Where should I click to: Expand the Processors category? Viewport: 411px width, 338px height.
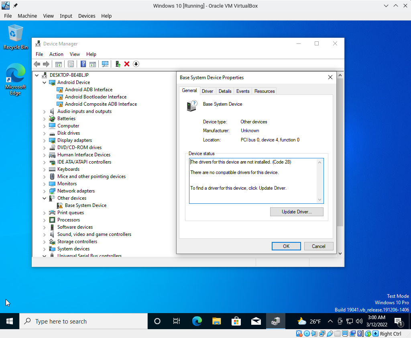44,220
